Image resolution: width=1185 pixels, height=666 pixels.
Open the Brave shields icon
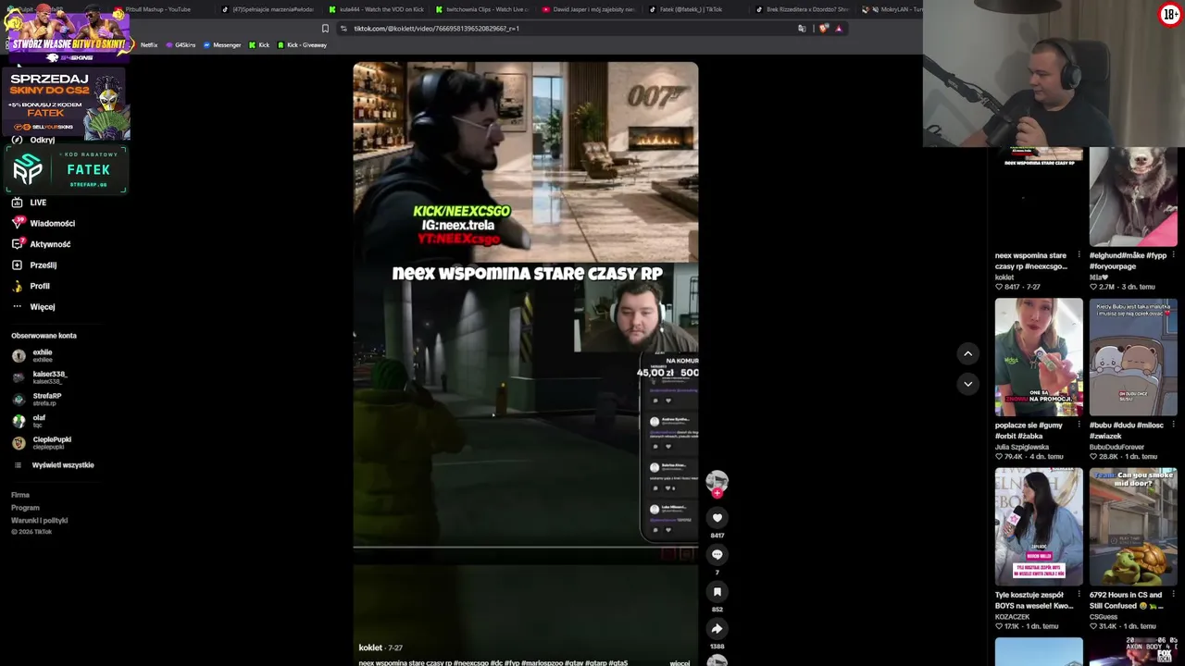click(823, 29)
